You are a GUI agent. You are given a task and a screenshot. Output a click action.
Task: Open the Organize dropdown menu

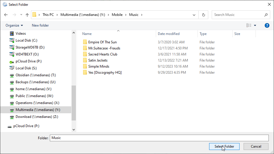coord(14,25)
